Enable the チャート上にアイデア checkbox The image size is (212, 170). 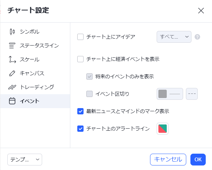tap(80, 37)
